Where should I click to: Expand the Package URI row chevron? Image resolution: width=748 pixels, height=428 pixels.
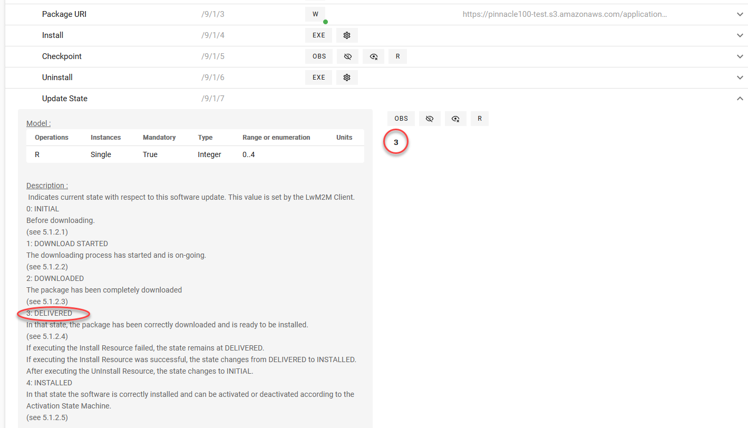click(740, 14)
